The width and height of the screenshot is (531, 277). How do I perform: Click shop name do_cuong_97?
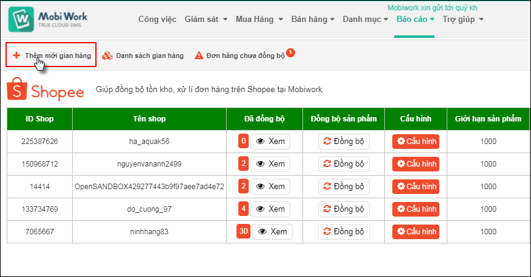(149, 209)
